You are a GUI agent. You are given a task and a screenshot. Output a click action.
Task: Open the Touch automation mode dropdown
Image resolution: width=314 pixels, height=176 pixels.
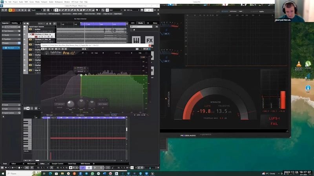37,10
